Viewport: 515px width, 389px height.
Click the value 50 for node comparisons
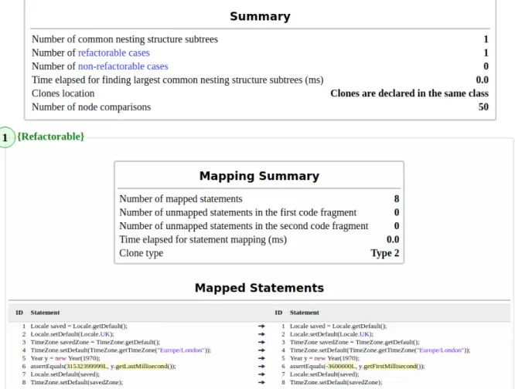483,107
